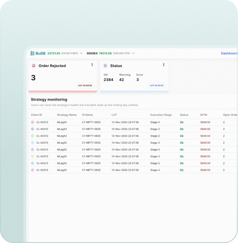
Task: Click the Status spinner icon
Action: tap(105, 66)
